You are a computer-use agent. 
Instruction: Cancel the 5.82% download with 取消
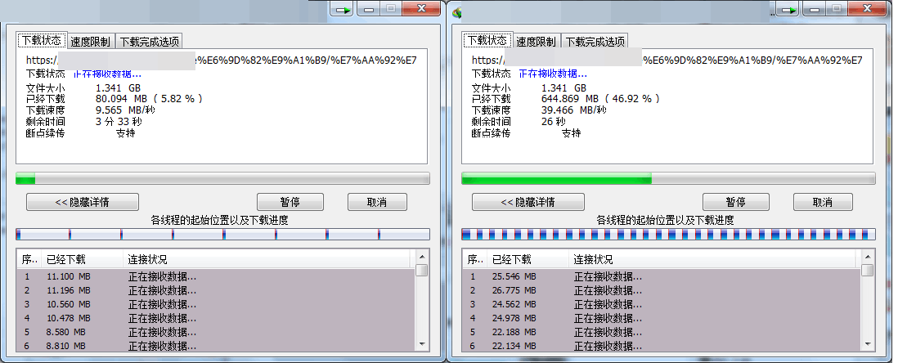point(377,202)
